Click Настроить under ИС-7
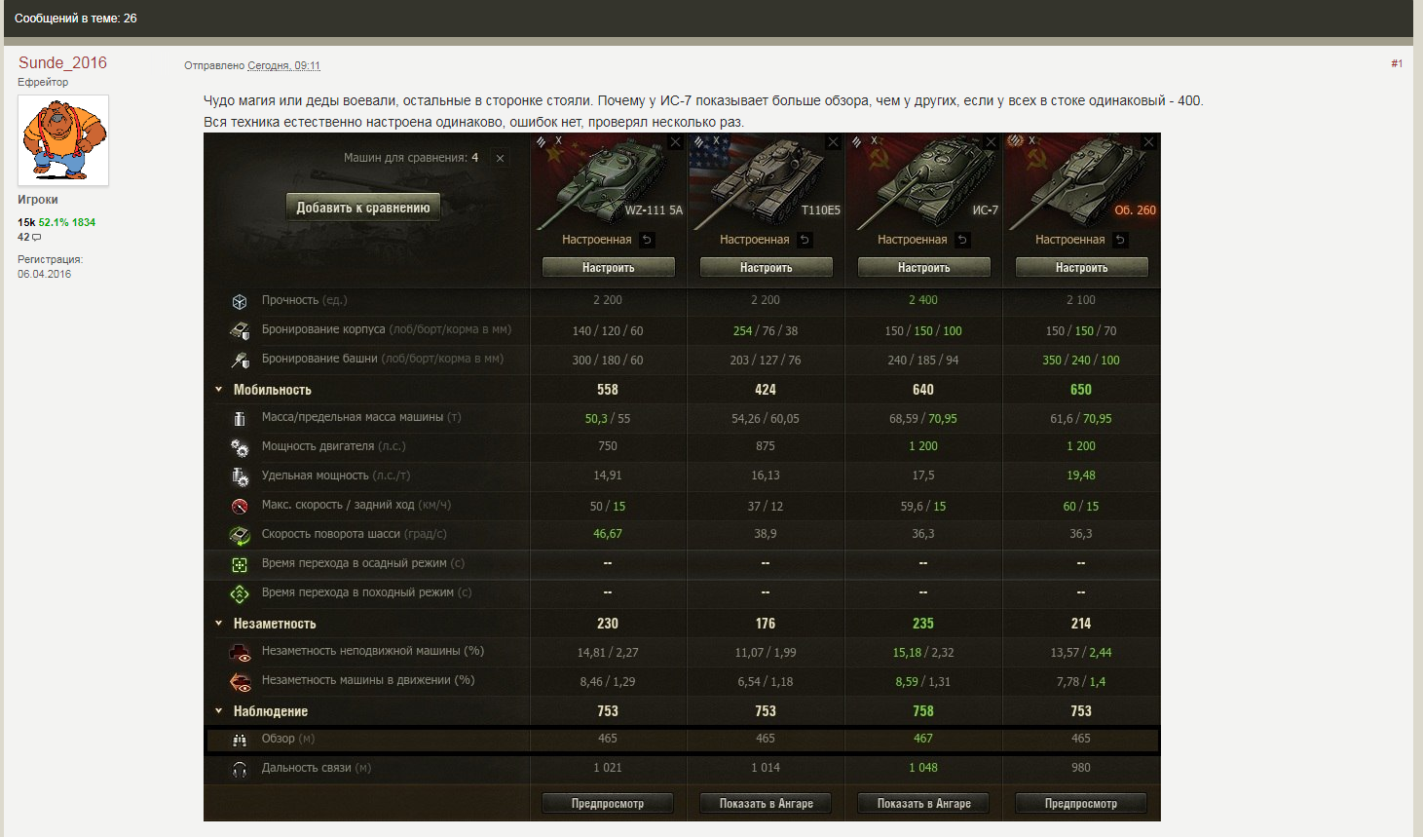The width and height of the screenshot is (1423, 837). tap(924, 267)
